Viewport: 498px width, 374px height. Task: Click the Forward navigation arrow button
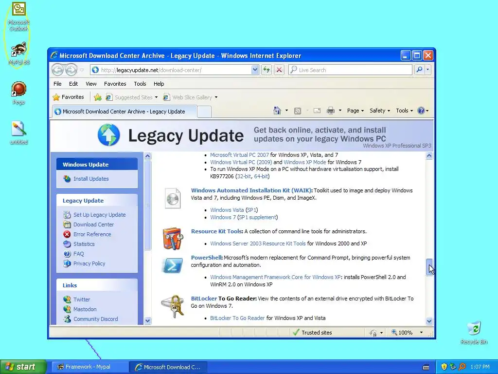pos(71,70)
